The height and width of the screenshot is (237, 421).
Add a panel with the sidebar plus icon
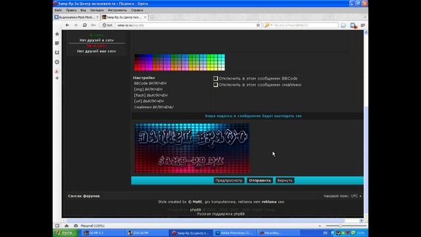click(x=57, y=78)
